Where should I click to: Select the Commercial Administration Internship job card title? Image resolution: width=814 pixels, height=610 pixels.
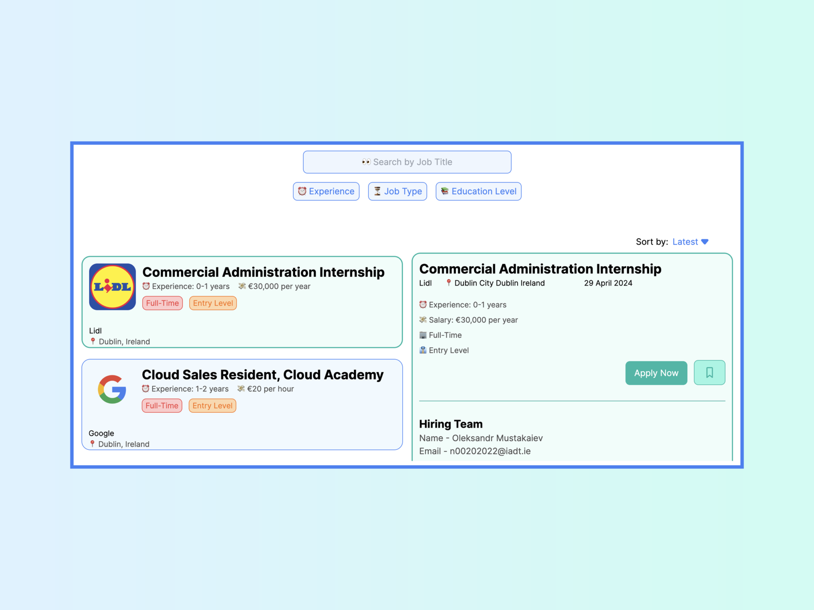coord(263,272)
